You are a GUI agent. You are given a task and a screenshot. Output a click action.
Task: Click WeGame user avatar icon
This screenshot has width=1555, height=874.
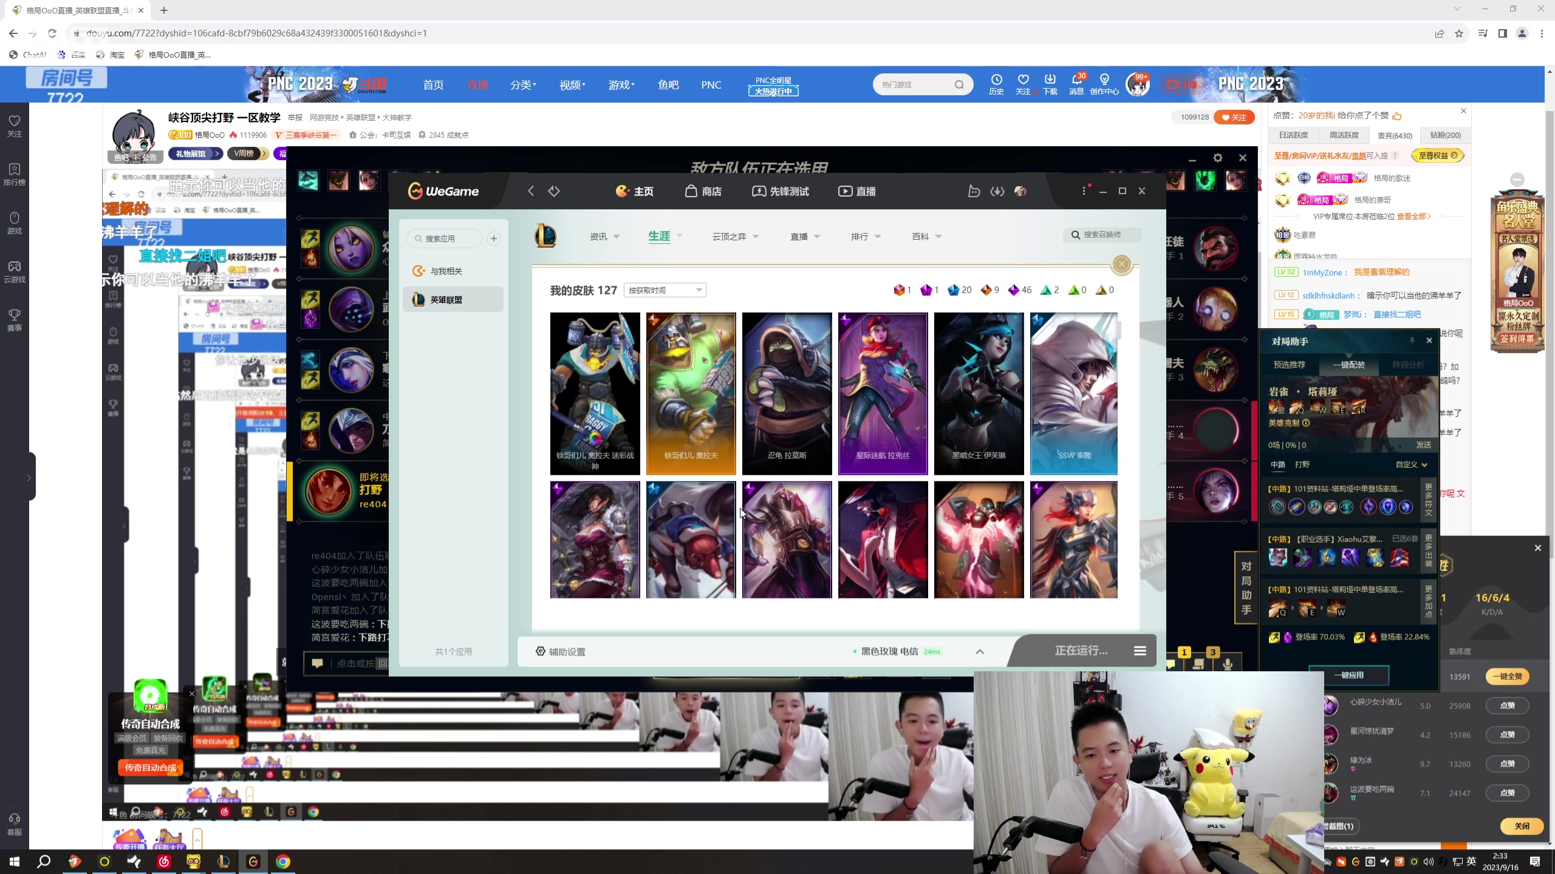click(x=1020, y=191)
